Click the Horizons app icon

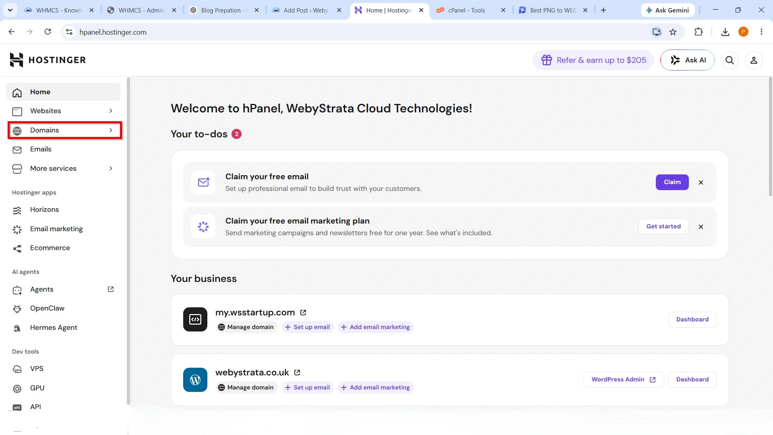pyautogui.click(x=17, y=210)
